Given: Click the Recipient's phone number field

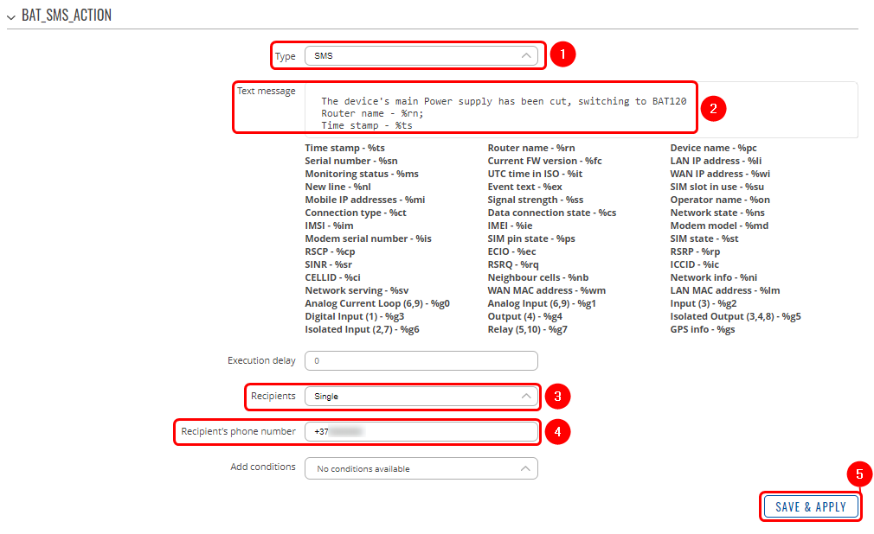Looking at the screenshot, I should 421,431.
